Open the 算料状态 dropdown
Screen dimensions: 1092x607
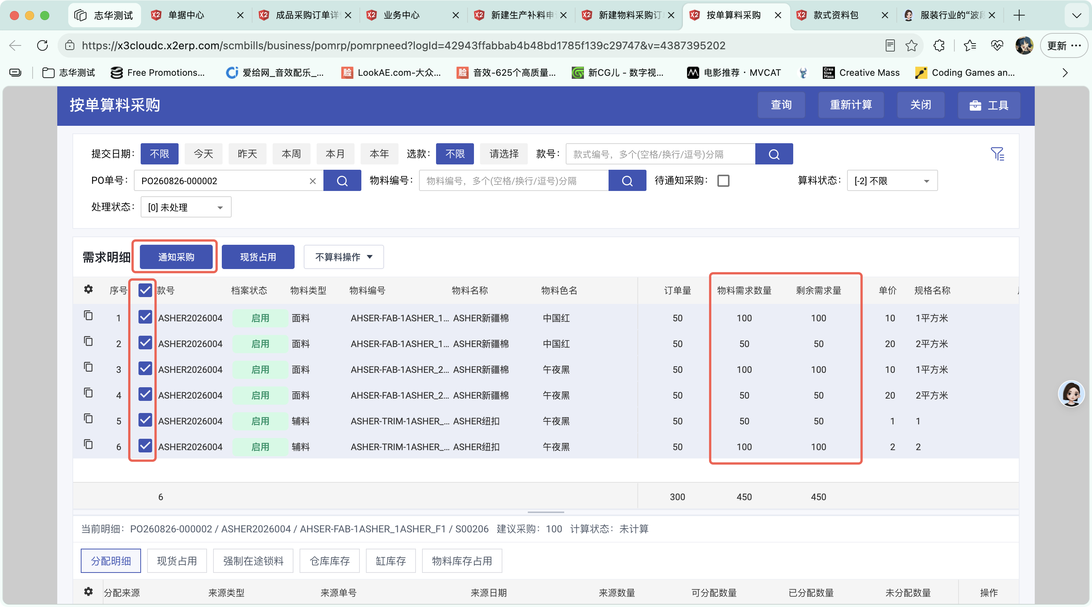coord(892,181)
